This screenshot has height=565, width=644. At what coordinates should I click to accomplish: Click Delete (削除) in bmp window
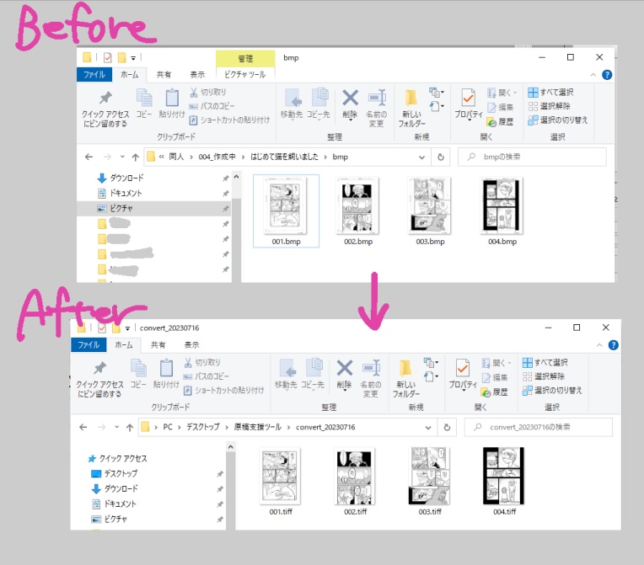tap(350, 104)
